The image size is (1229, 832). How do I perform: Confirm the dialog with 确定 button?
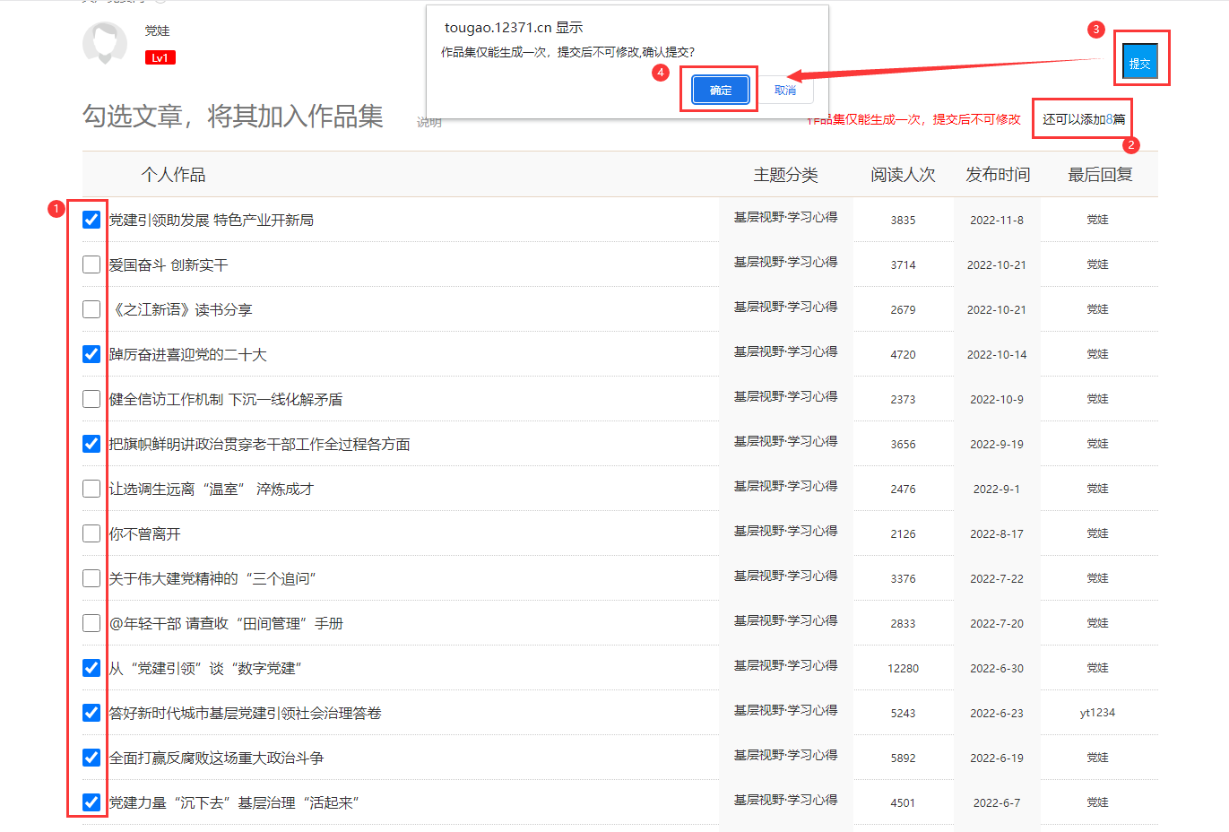(x=720, y=90)
